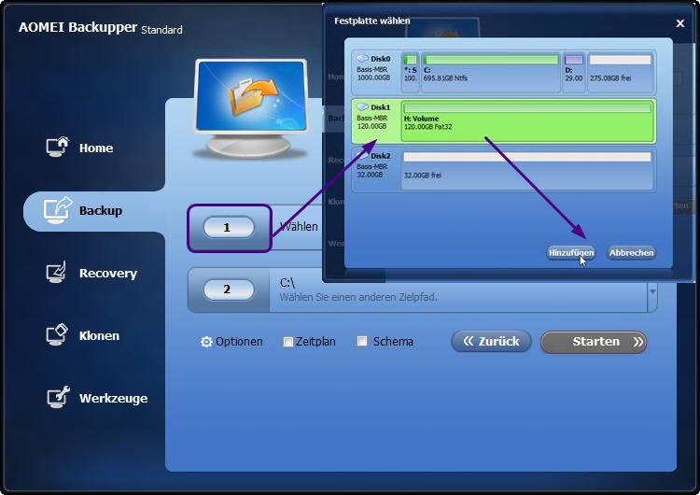Screen dimensions: 700x495
Task: Click the C:\ destination path field
Action: coord(458,290)
